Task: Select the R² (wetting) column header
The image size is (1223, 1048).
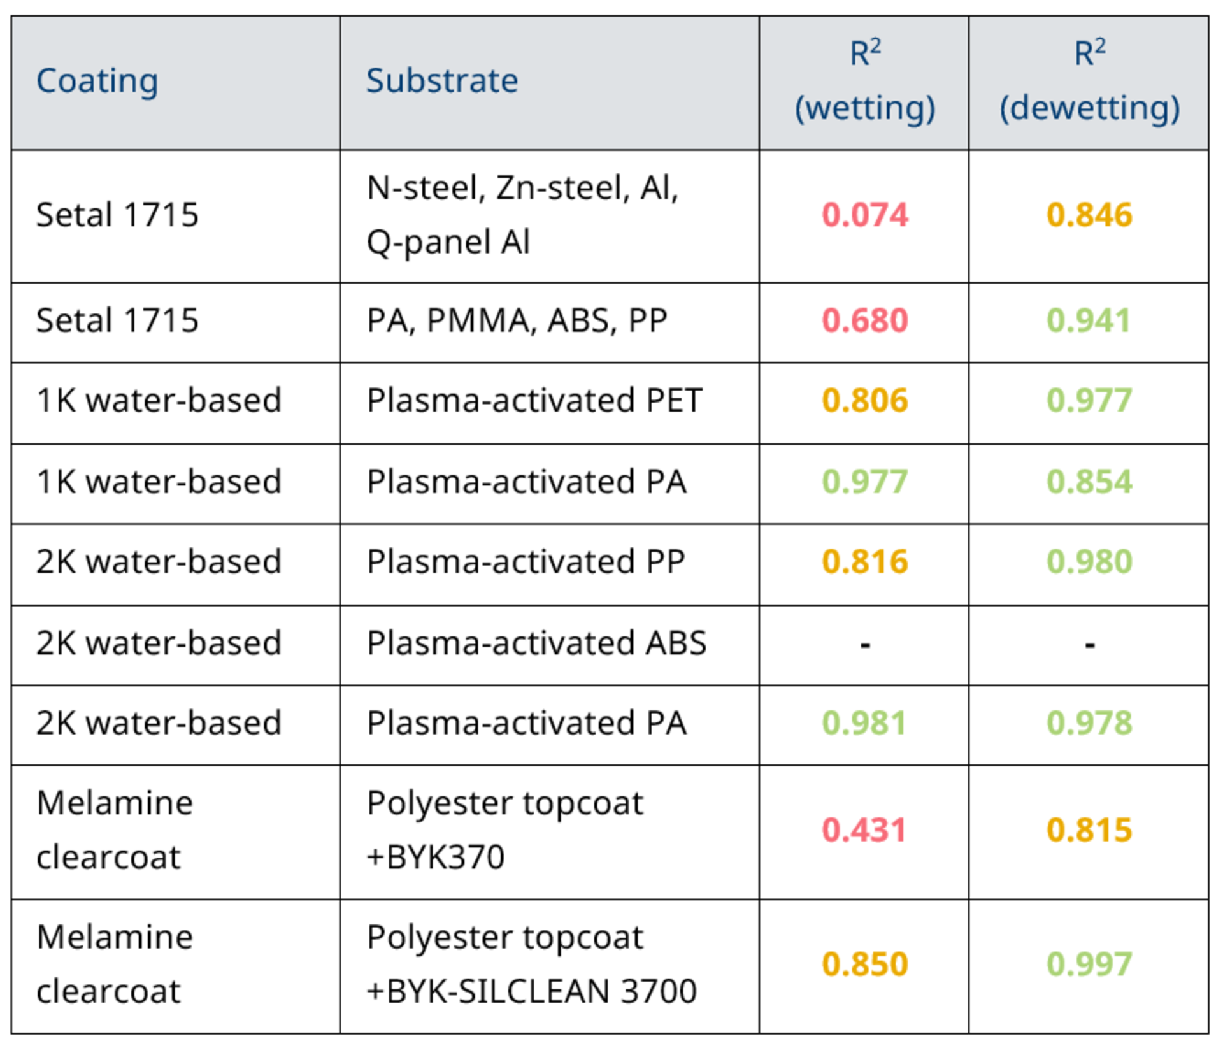Action: [x=864, y=81]
